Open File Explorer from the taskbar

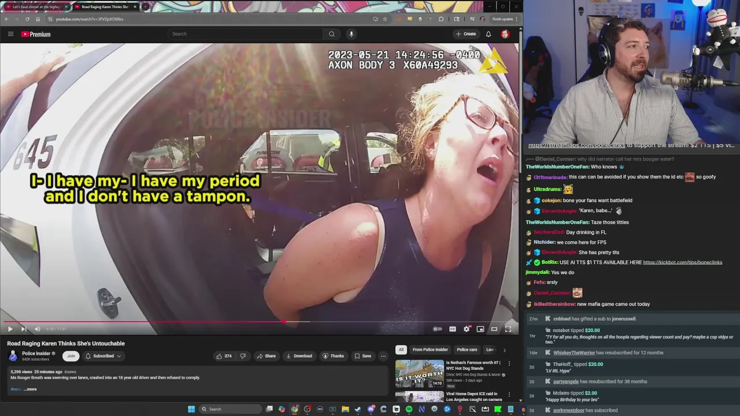[x=345, y=409]
